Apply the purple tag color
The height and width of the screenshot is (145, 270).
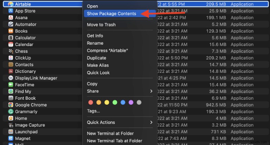[131, 103]
